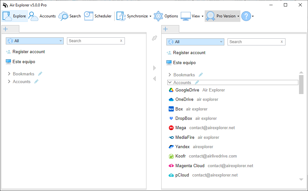
Task: Click the Yandex disk icon
Action: (x=171, y=147)
